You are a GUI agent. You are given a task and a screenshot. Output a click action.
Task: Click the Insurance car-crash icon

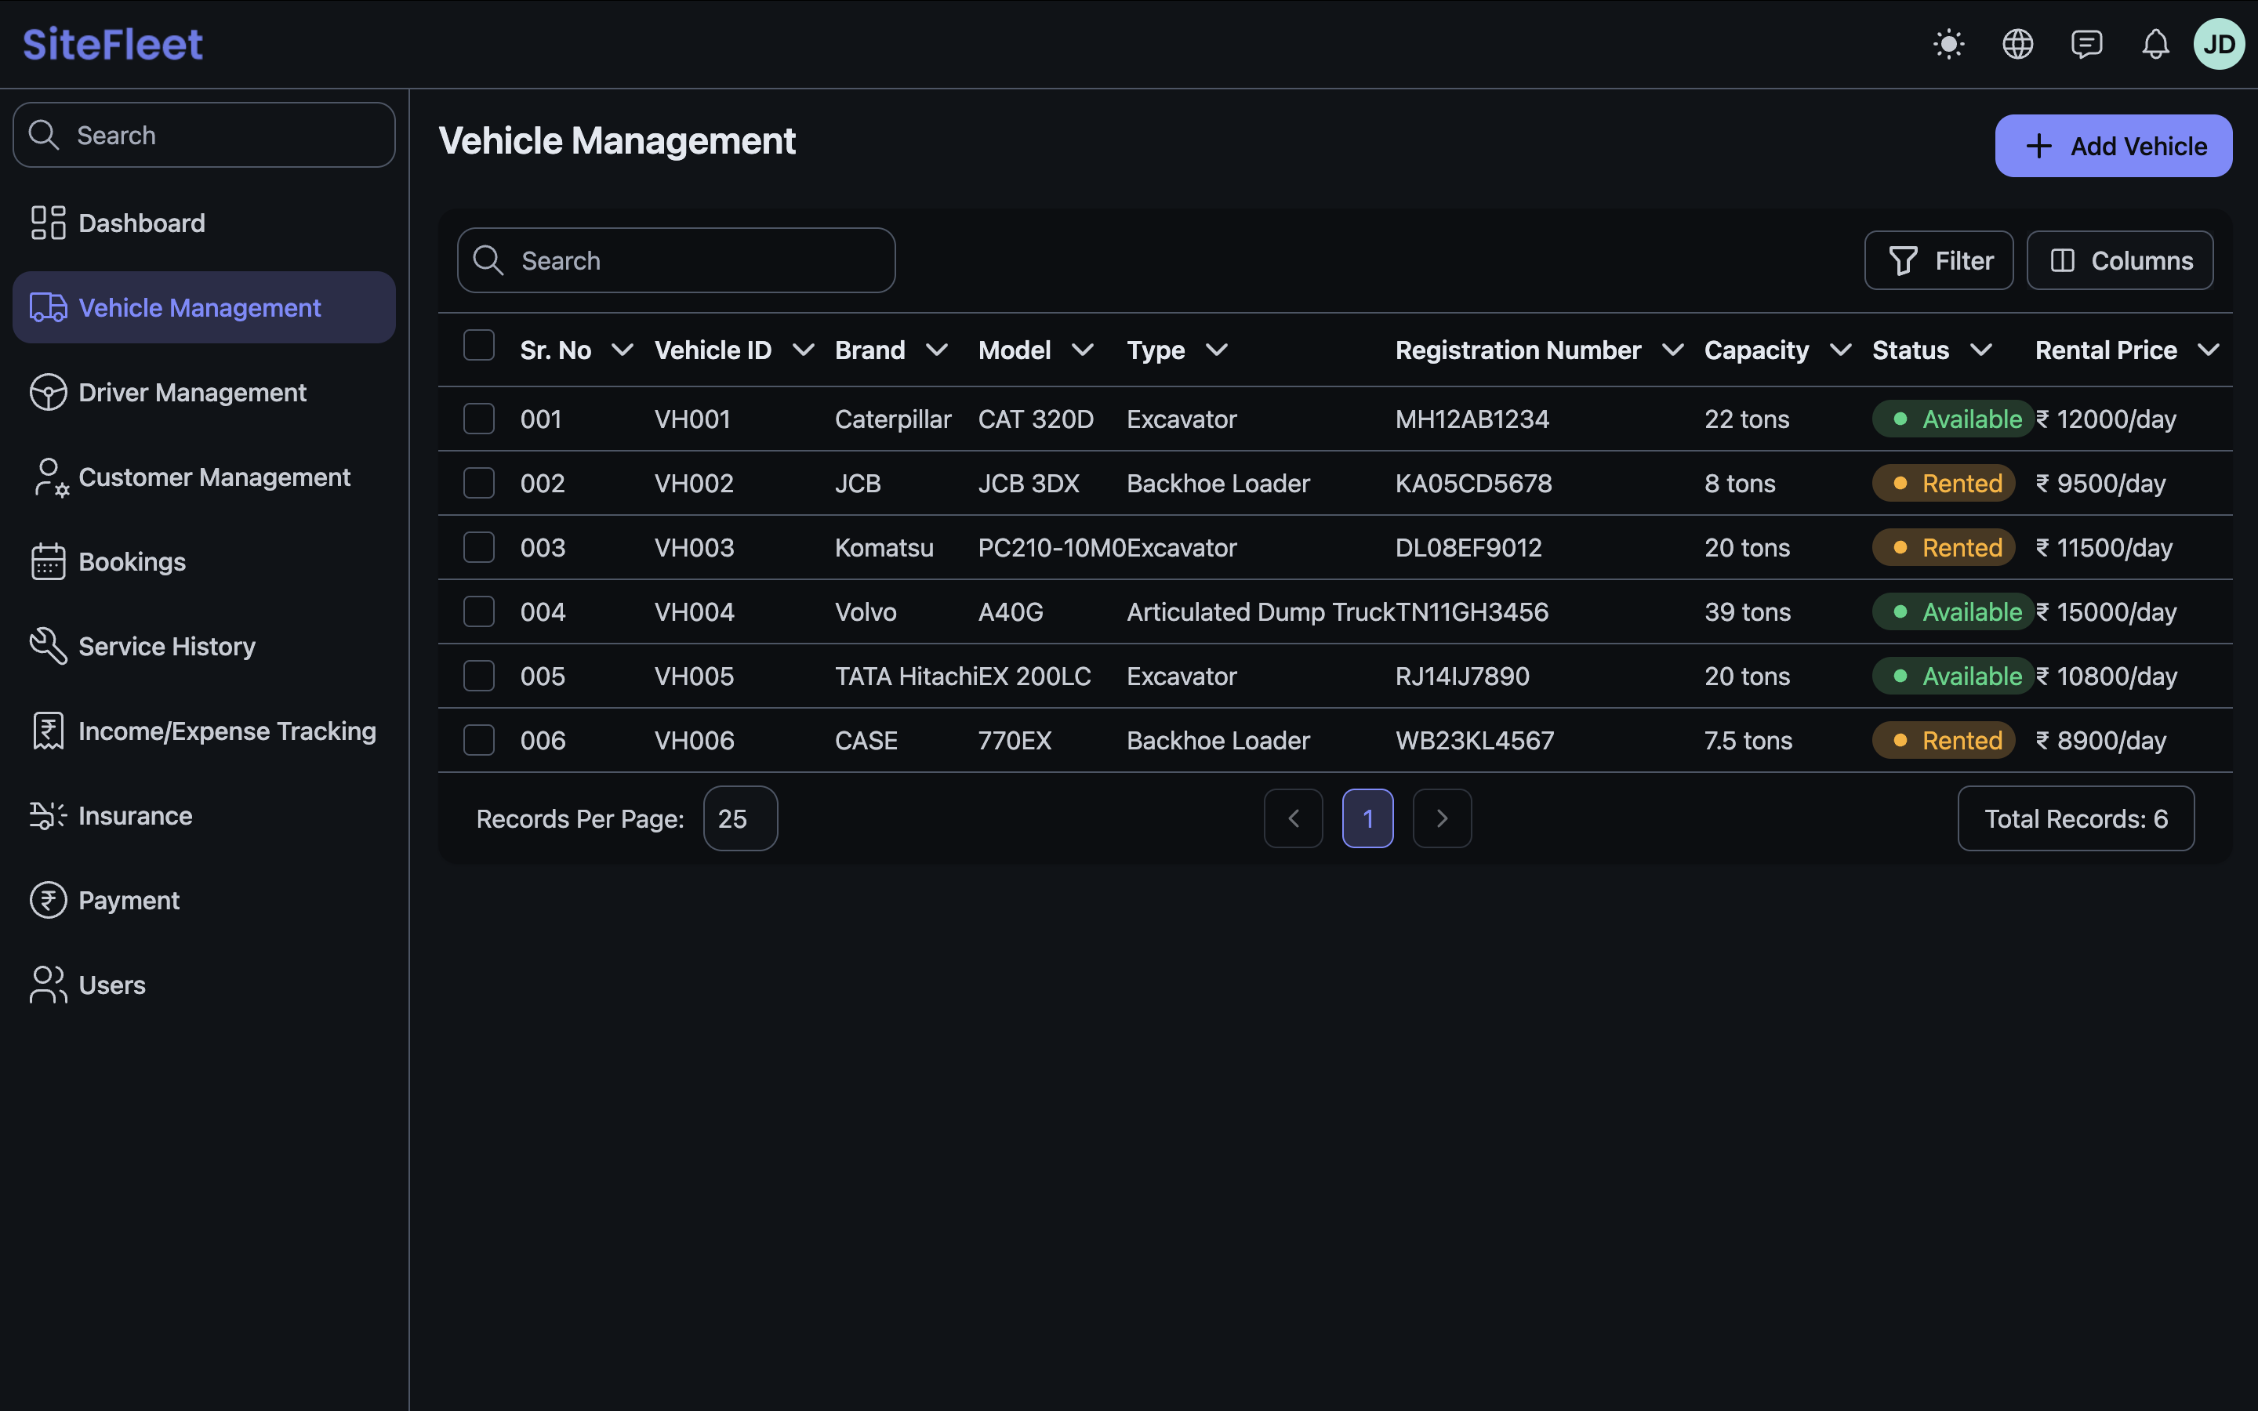point(48,815)
